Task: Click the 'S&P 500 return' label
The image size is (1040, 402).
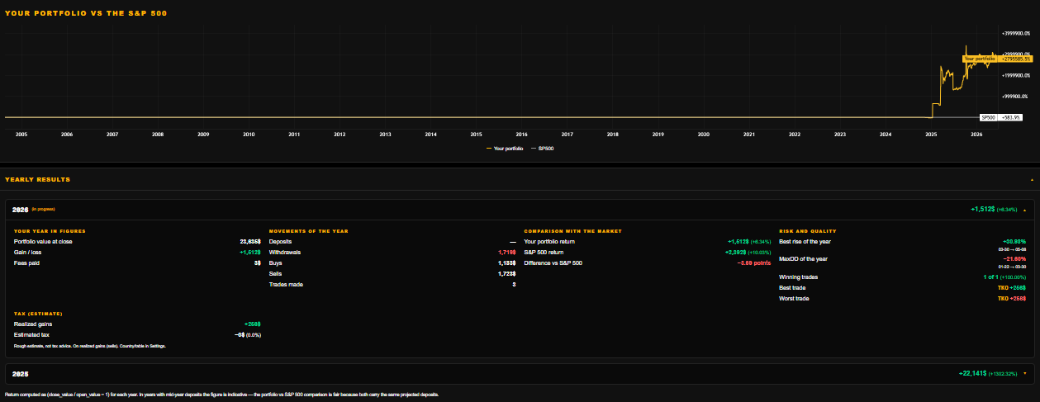Action: click(x=544, y=252)
